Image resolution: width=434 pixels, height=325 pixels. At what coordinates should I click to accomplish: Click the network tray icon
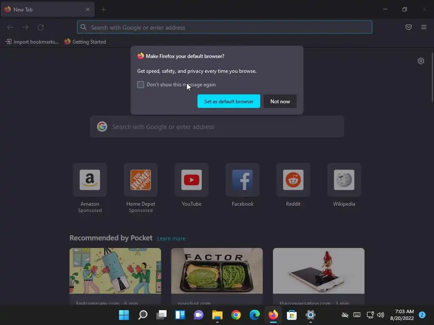370,315
